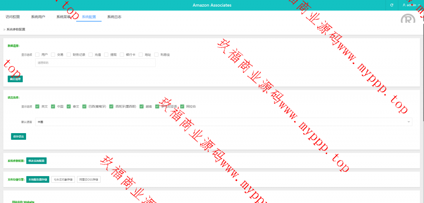
Task: Expand the 默认语言 dropdown arrow
Action: click(x=409, y=122)
